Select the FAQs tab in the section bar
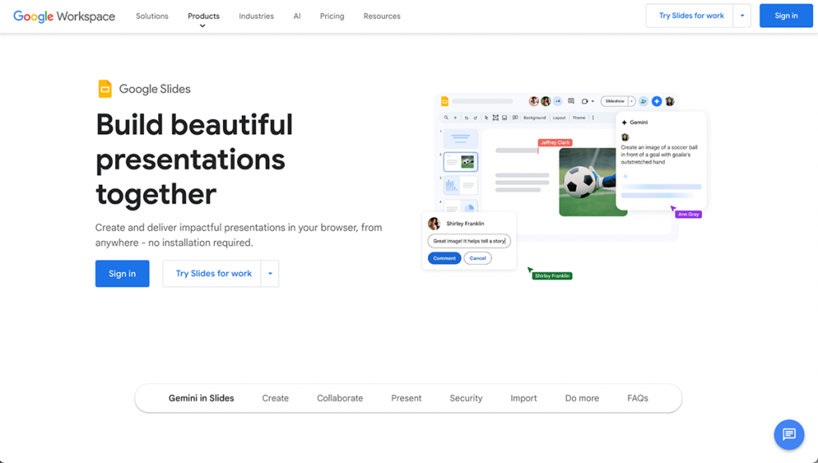 (637, 398)
